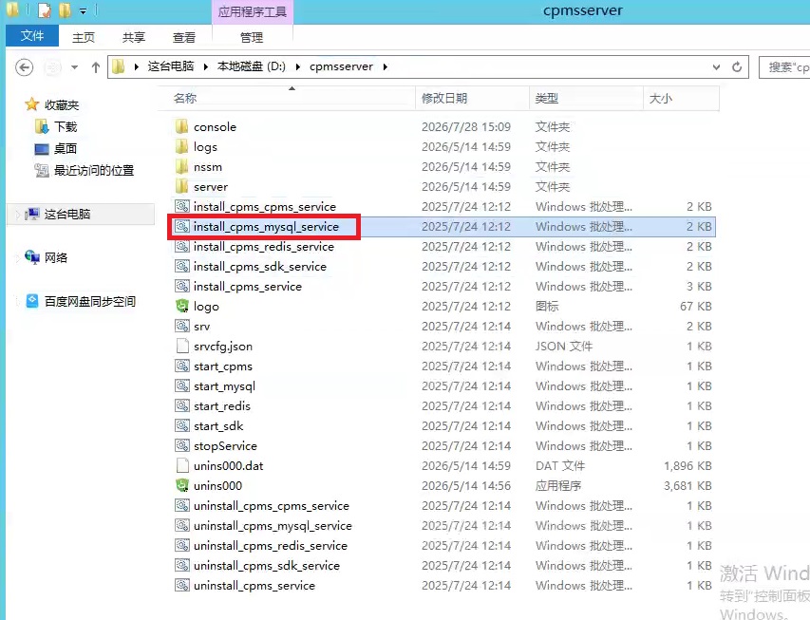Open 百度网盘同步空间 in navigation pane

pos(90,301)
